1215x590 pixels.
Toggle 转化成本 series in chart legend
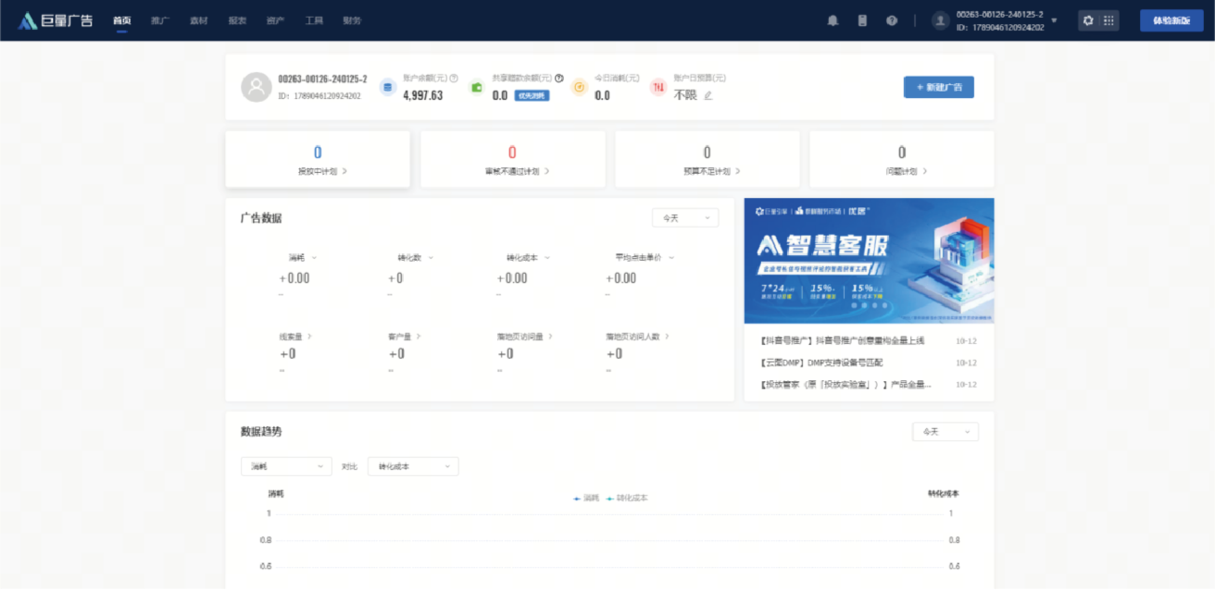point(628,498)
